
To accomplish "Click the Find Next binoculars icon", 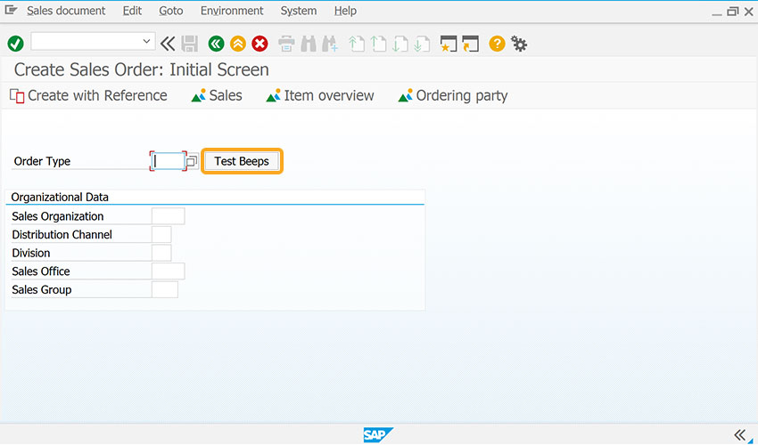I will (x=330, y=44).
